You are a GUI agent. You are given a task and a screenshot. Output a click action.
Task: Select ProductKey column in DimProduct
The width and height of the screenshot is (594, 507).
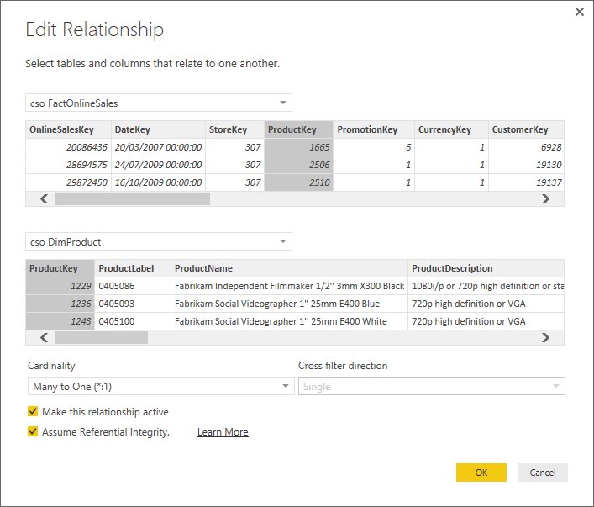(x=60, y=268)
